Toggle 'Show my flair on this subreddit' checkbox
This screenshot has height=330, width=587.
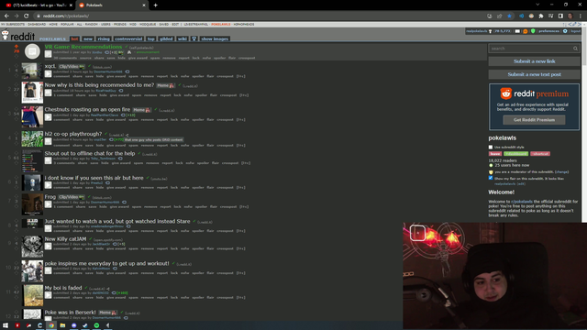(x=491, y=178)
